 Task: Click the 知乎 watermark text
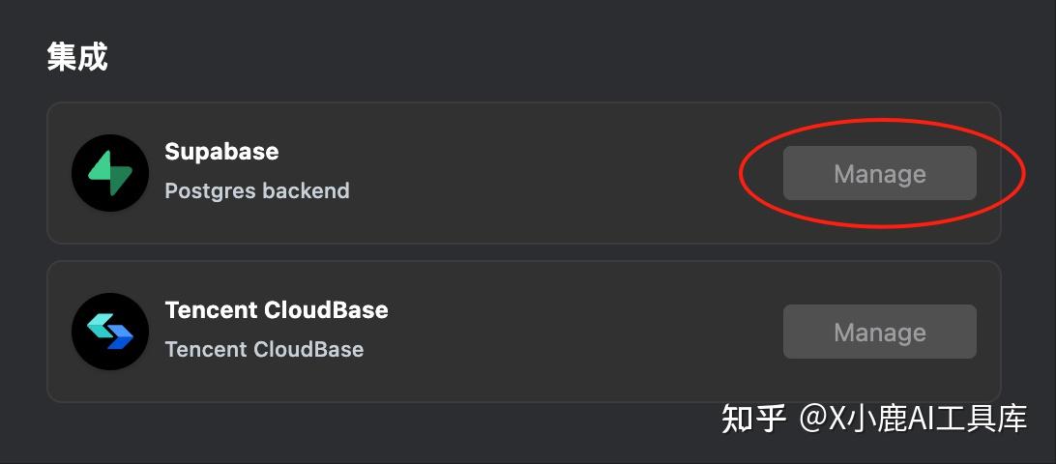[753, 420]
